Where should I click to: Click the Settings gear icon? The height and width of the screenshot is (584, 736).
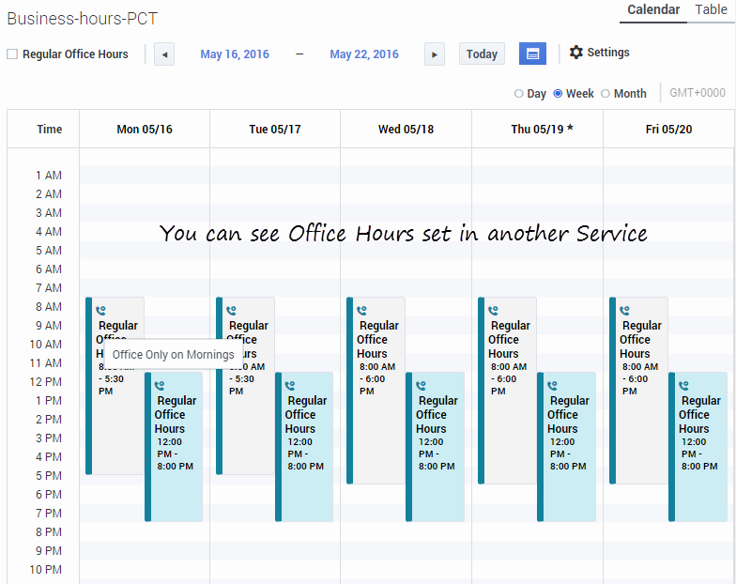click(x=576, y=53)
